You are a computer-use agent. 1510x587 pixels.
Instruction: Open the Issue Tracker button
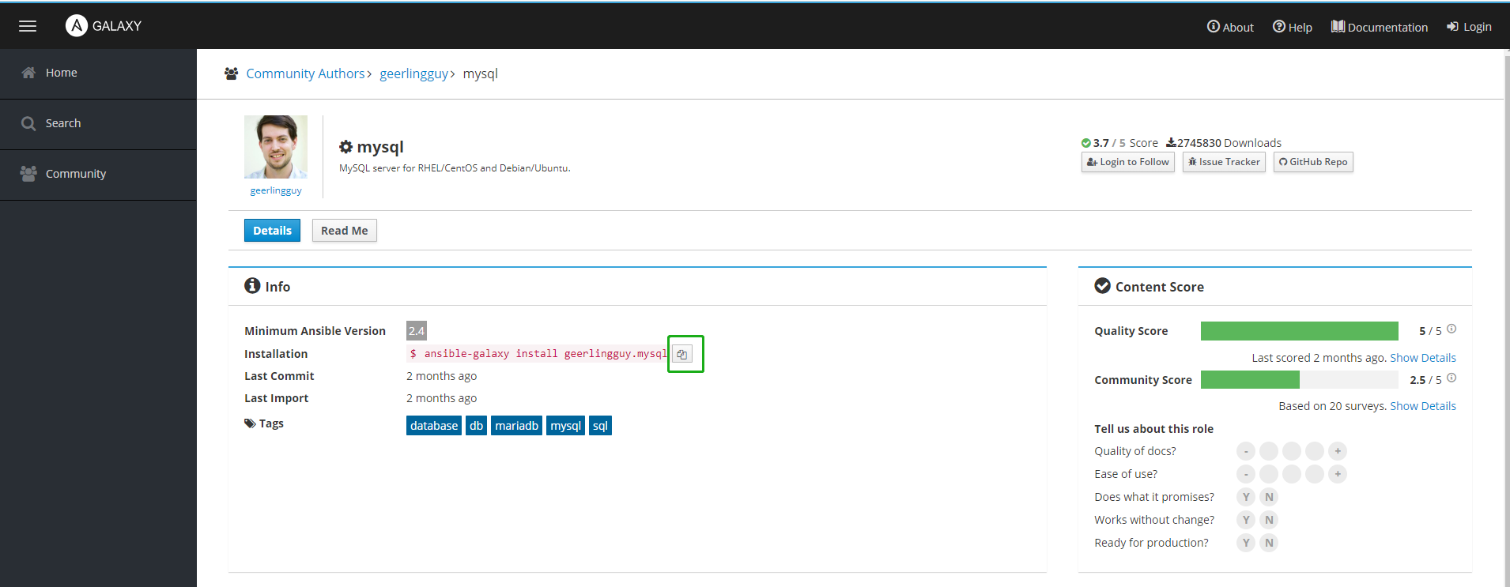click(1224, 162)
